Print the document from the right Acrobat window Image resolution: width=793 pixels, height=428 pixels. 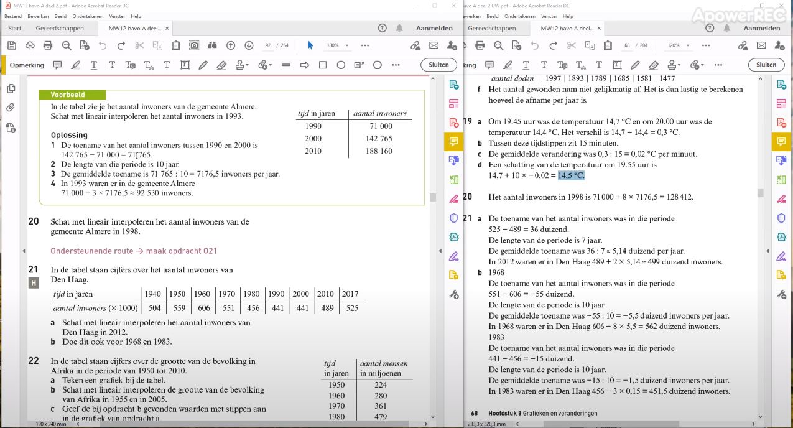(480, 45)
